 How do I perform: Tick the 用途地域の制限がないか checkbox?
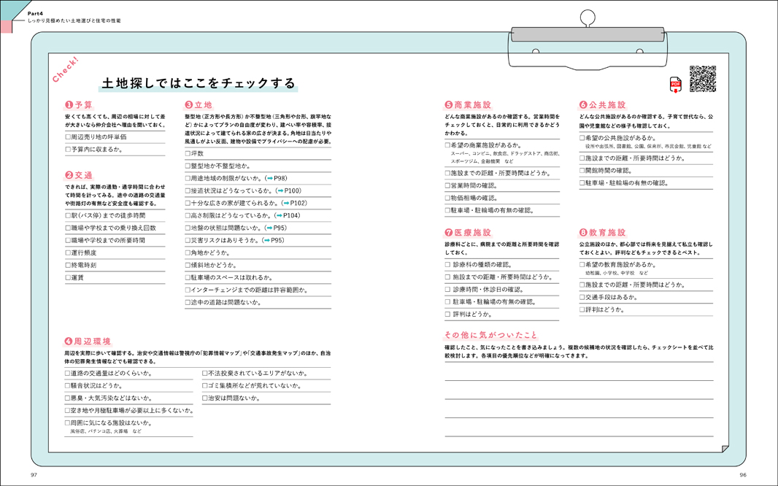(x=188, y=179)
